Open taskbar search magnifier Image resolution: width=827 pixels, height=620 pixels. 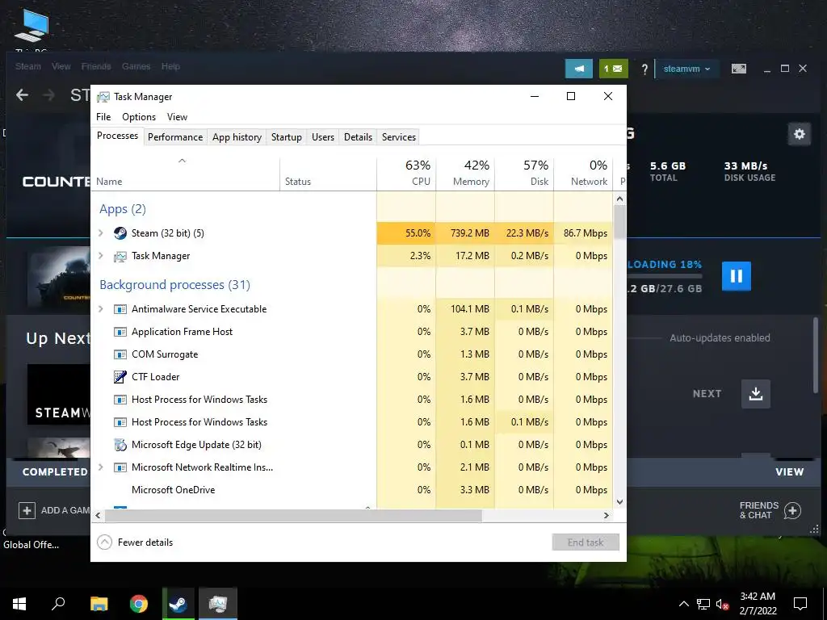coord(58,604)
